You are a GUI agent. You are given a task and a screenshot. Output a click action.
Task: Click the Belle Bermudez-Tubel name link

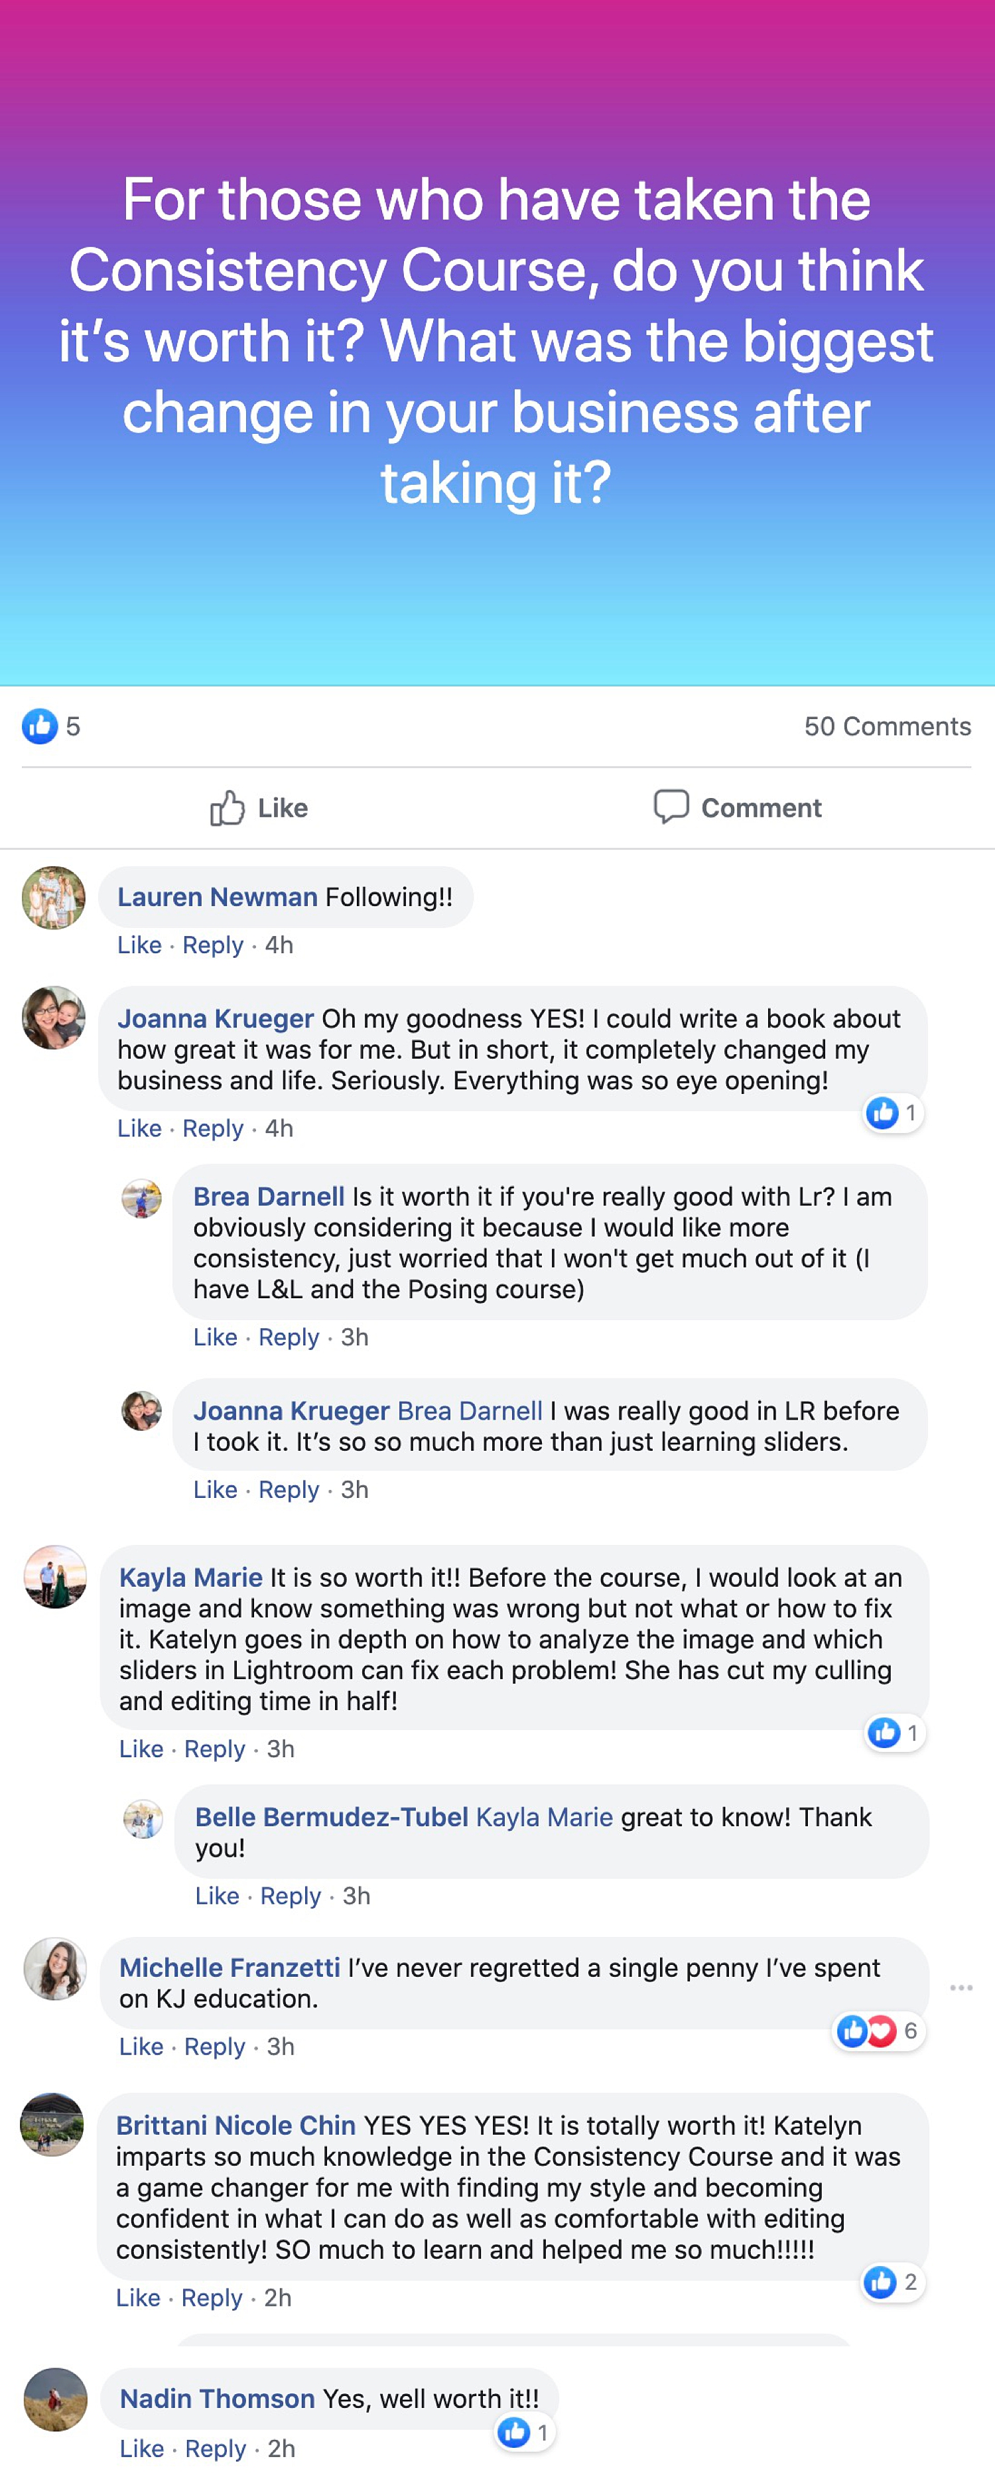(x=331, y=1816)
